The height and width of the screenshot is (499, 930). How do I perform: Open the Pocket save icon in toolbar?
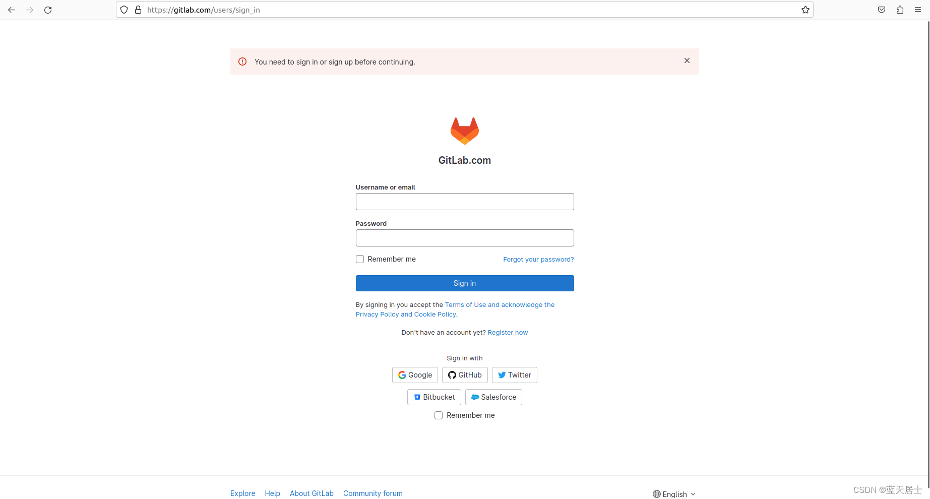click(x=882, y=10)
